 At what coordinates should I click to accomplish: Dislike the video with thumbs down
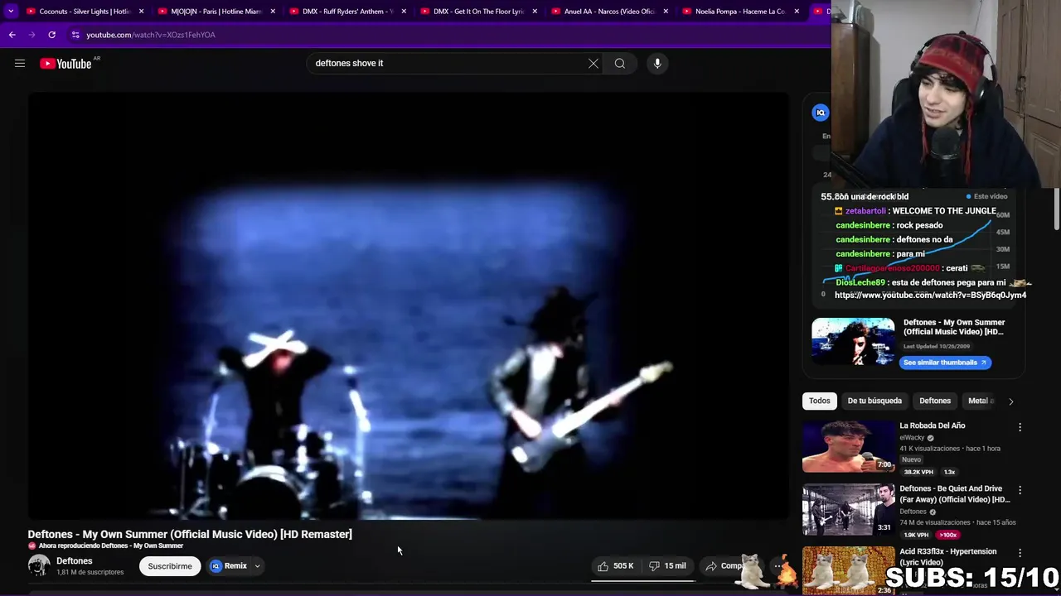click(668, 566)
